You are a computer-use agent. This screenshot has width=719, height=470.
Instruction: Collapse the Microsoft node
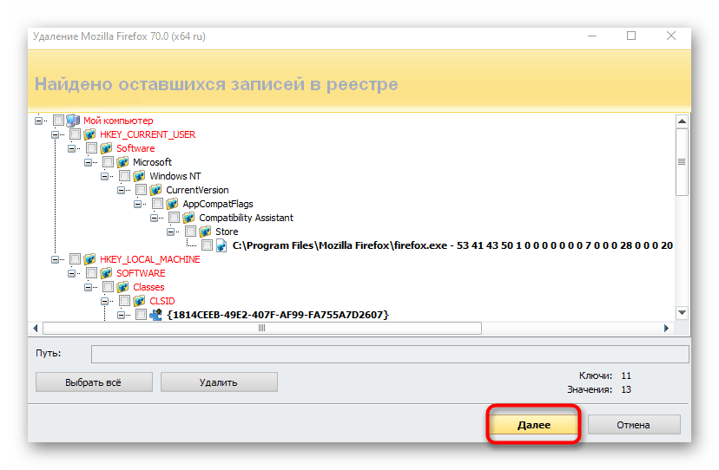(x=88, y=163)
